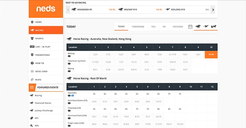The width and height of the screenshot is (246, 128).
Task: Open AFL featured events
Action: point(46,118)
